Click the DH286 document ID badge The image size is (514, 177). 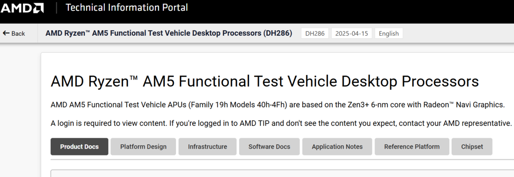pos(315,34)
